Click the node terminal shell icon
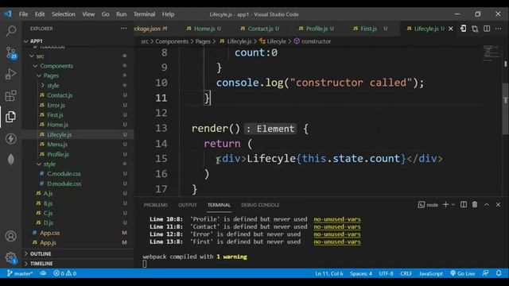The width and height of the screenshot is (509, 286). coord(421,205)
